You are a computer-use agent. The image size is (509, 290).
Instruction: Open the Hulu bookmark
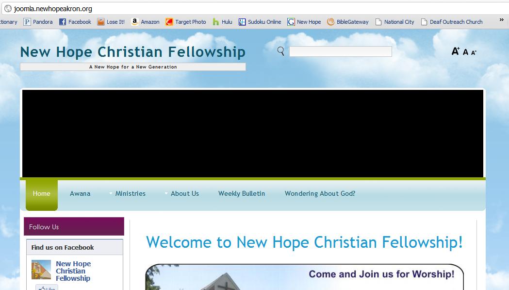click(x=222, y=22)
